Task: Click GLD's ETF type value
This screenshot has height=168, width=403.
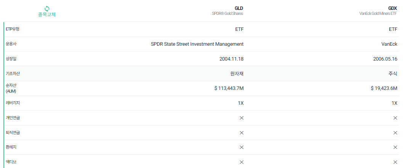Action: pos(239,29)
